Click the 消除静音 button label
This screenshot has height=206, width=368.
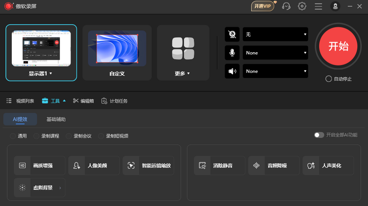click(x=223, y=166)
